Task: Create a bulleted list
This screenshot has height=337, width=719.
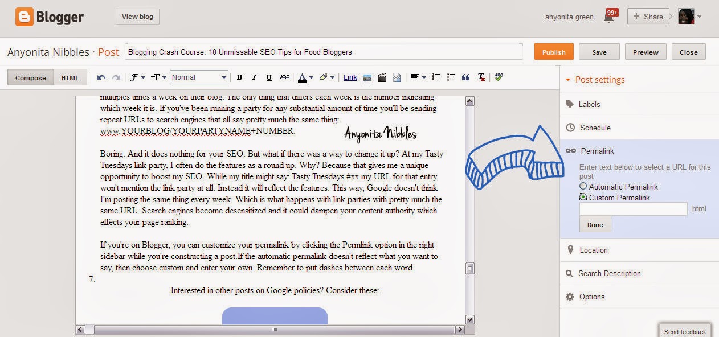Action: [x=451, y=77]
